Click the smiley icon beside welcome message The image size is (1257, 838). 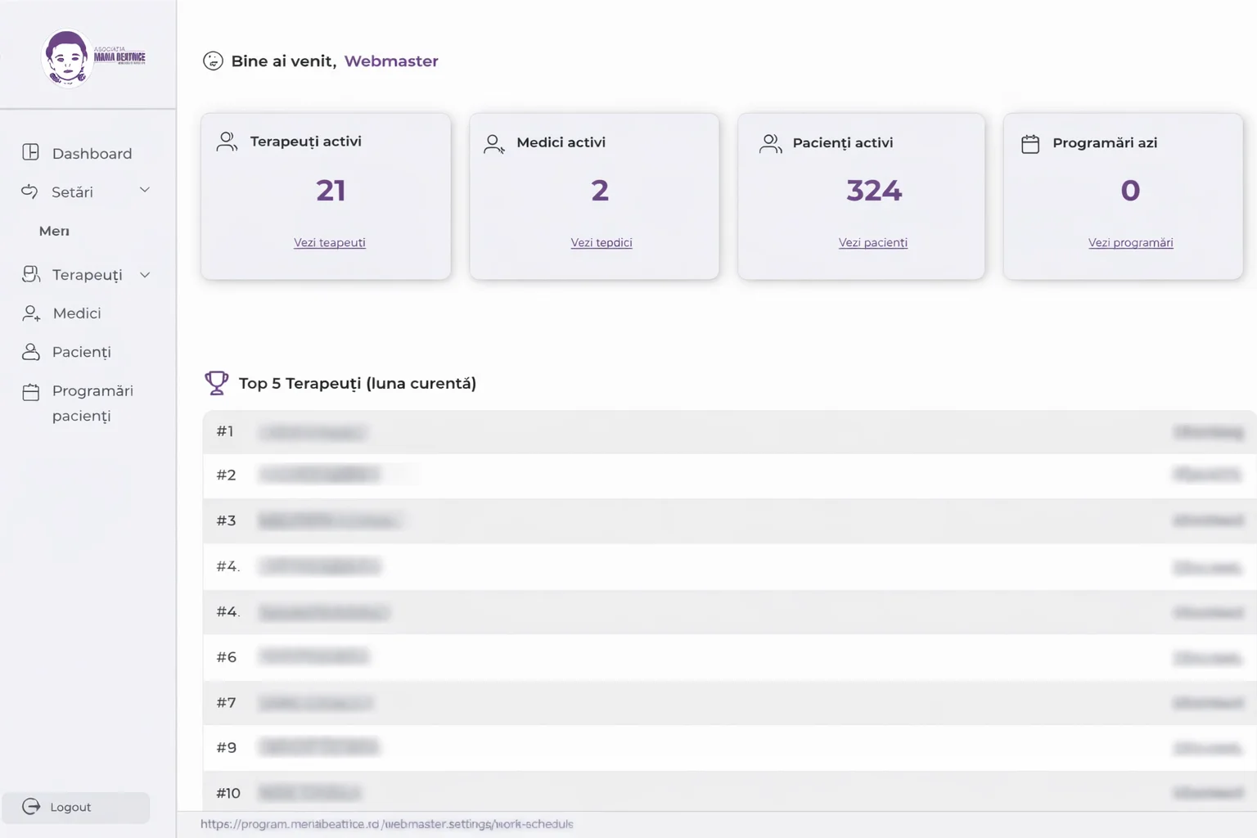[x=213, y=61]
